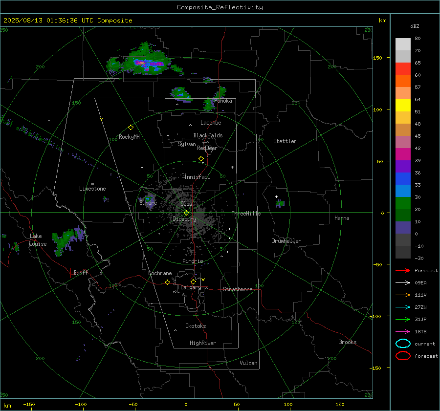Image resolution: width=440 pixels, height=411 pixels.
Task: Click the Olds town label
Action: click(186, 204)
